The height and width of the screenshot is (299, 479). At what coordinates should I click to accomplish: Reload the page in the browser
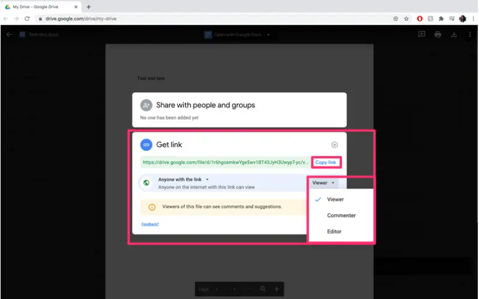27,19
